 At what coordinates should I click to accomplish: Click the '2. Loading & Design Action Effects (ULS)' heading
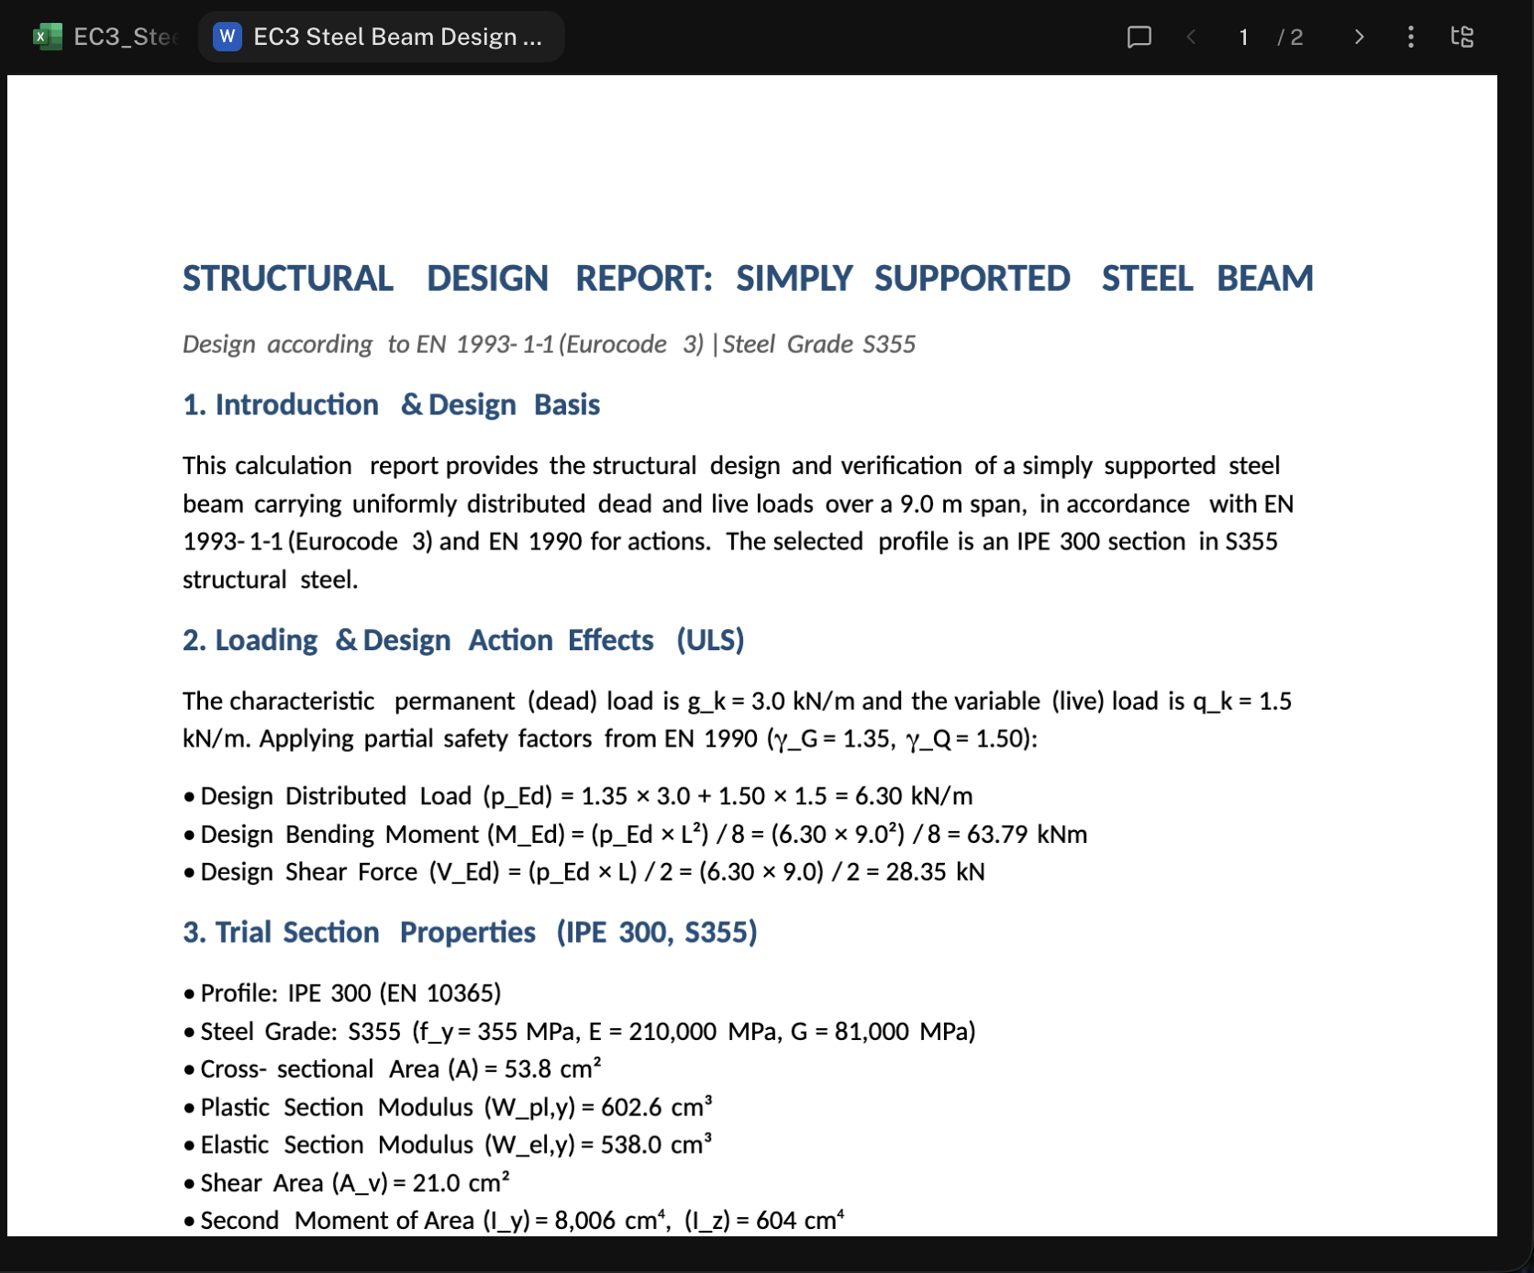(x=463, y=639)
